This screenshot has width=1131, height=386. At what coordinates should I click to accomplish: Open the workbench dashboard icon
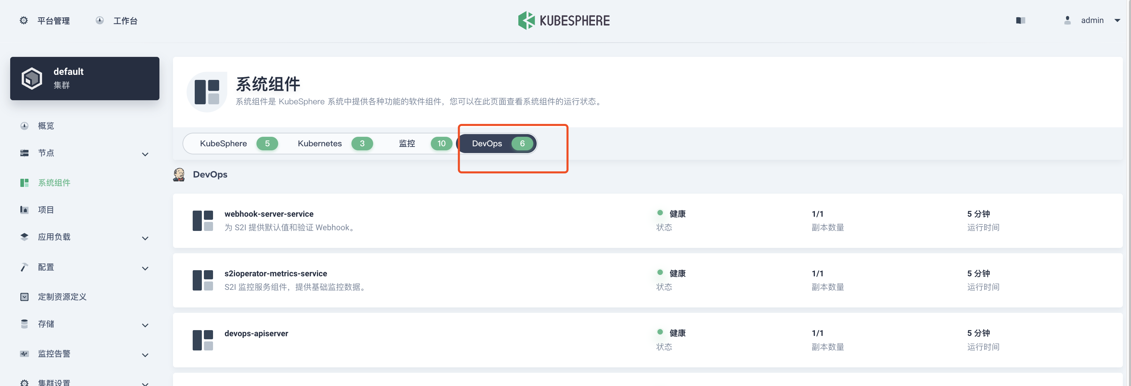click(100, 21)
